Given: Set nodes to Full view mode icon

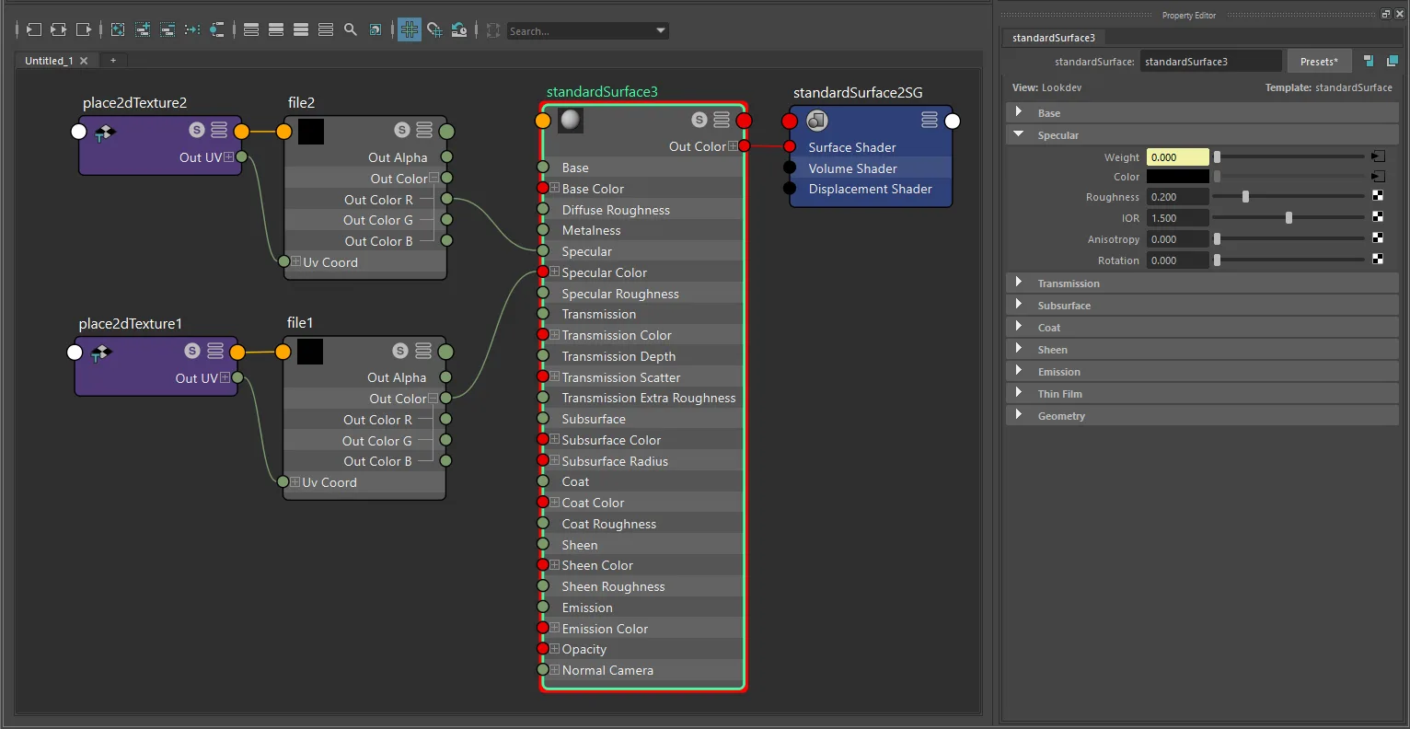Looking at the screenshot, I should pyautogui.click(x=301, y=30).
